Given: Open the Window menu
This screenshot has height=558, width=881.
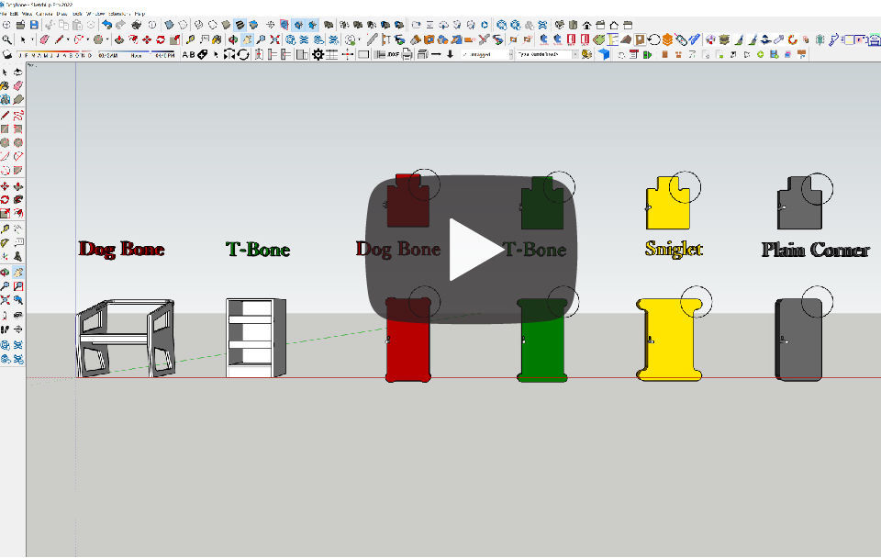Looking at the screenshot, I should click(95, 13).
